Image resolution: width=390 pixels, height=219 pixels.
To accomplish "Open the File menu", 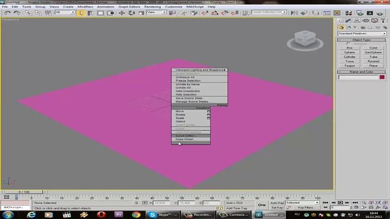I will tap(5, 7).
